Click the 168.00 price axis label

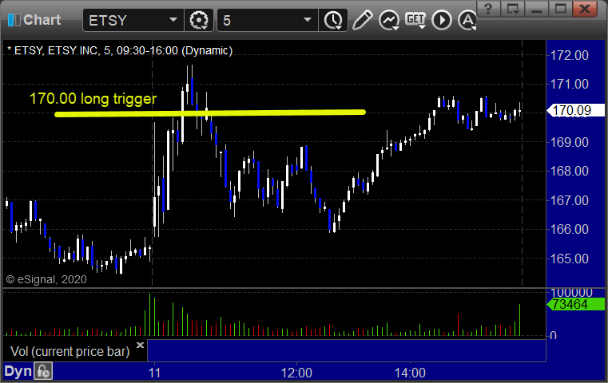tap(569, 171)
